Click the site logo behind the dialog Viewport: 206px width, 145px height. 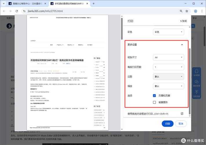point(9,26)
